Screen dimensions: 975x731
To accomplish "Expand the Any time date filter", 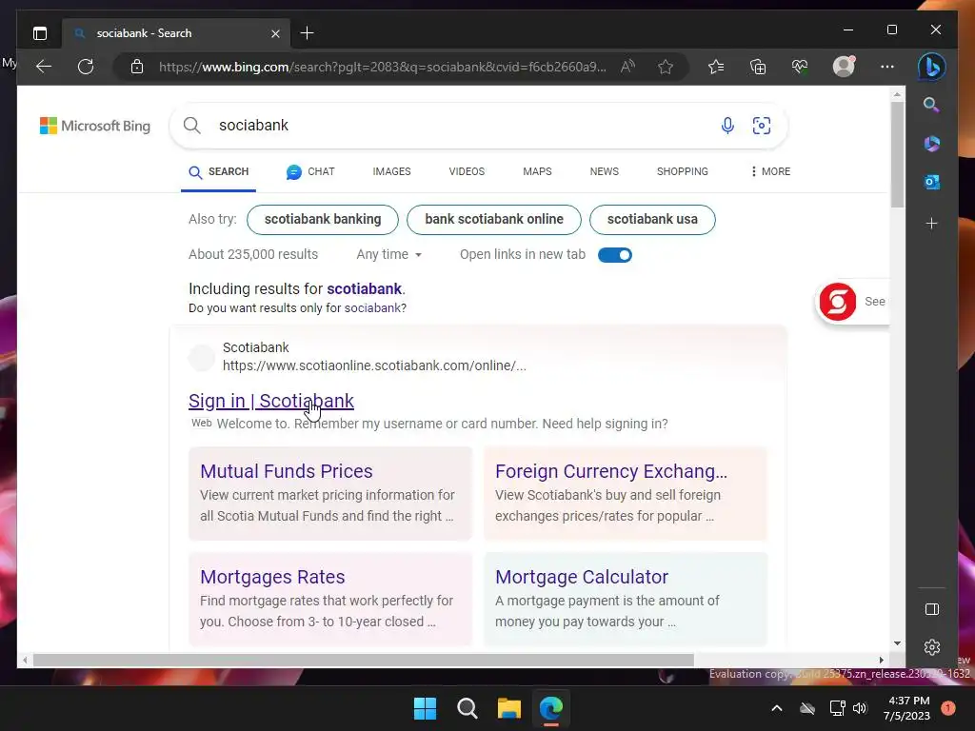I will (389, 255).
